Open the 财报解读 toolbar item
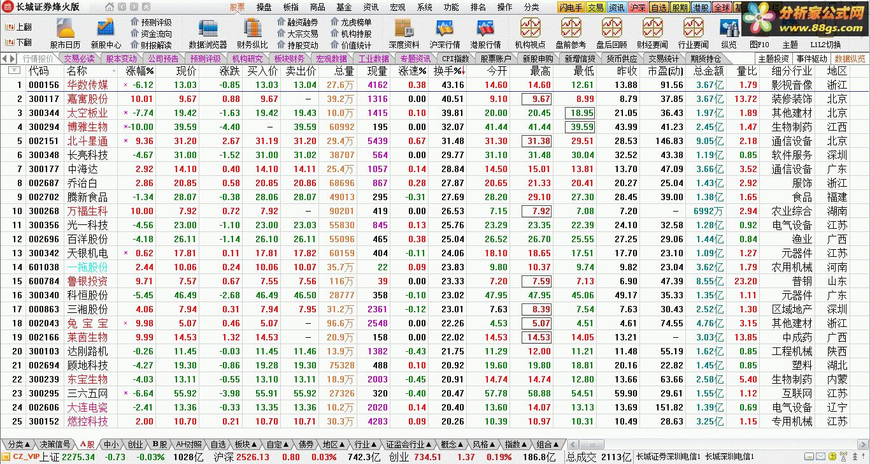Viewport: 870px width, 464px height. pos(151,45)
